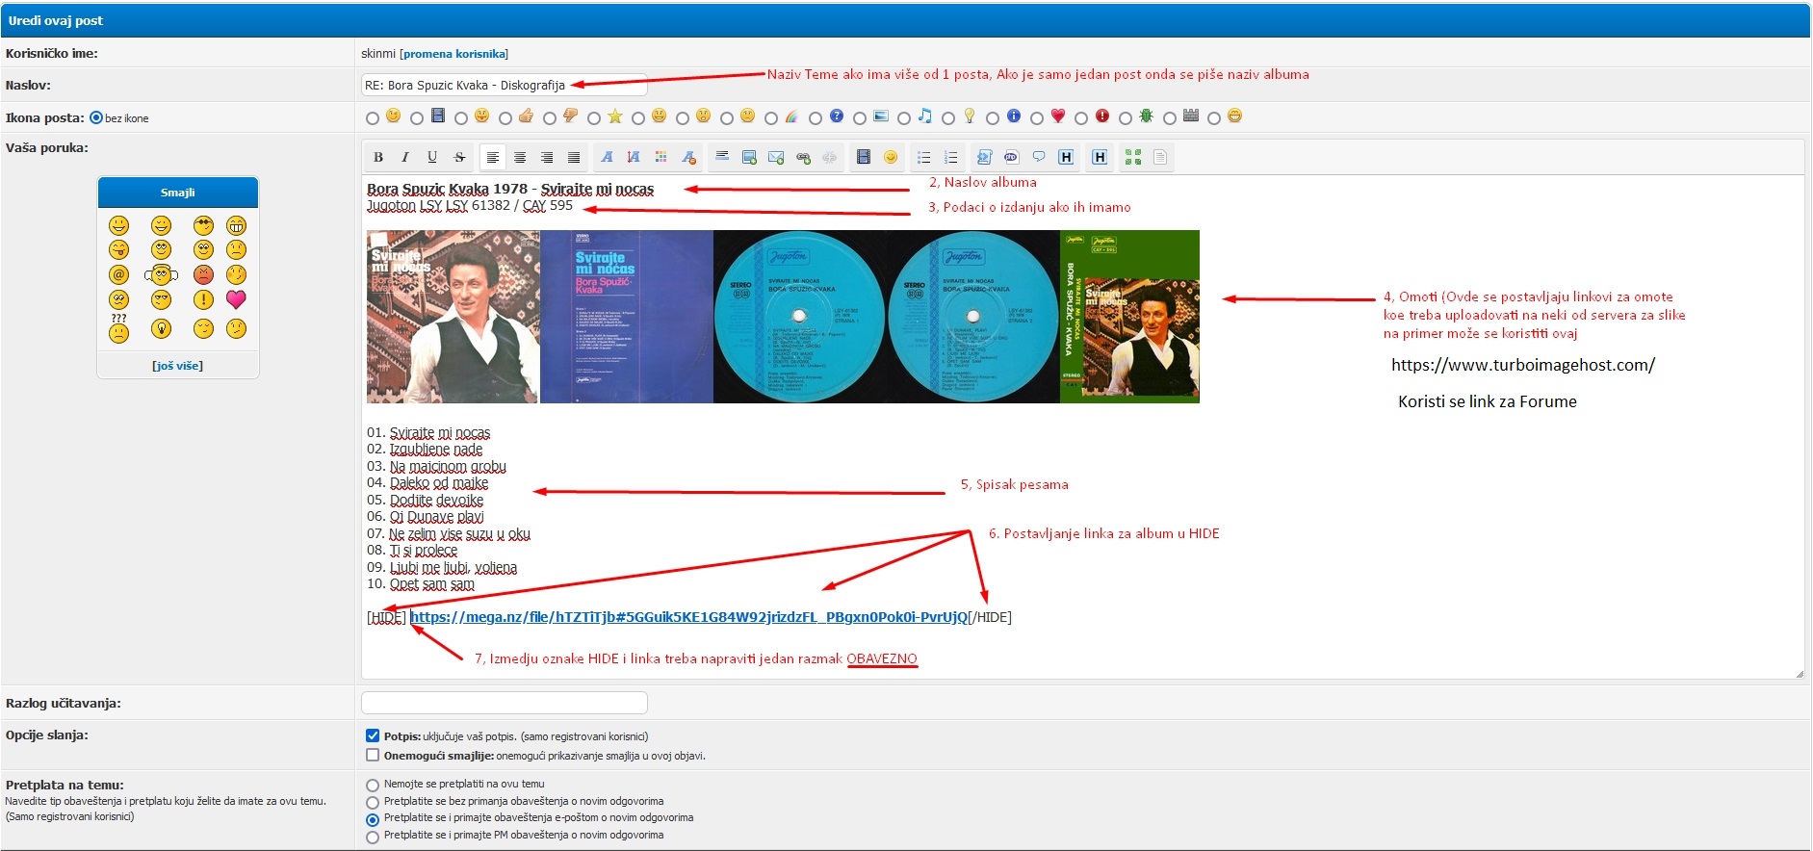Insert a bullet list
1813x851 pixels.
[x=924, y=157]
